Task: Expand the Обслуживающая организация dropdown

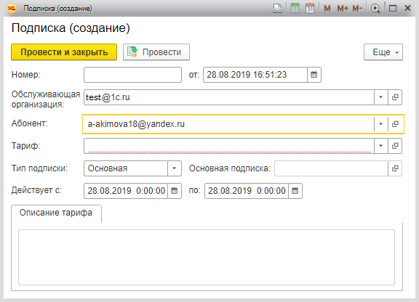Action: (x=381, y=97)
